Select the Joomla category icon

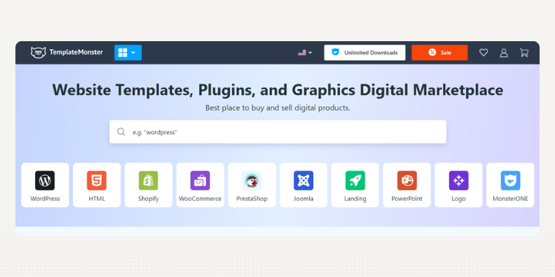click(x=303, y=180)
